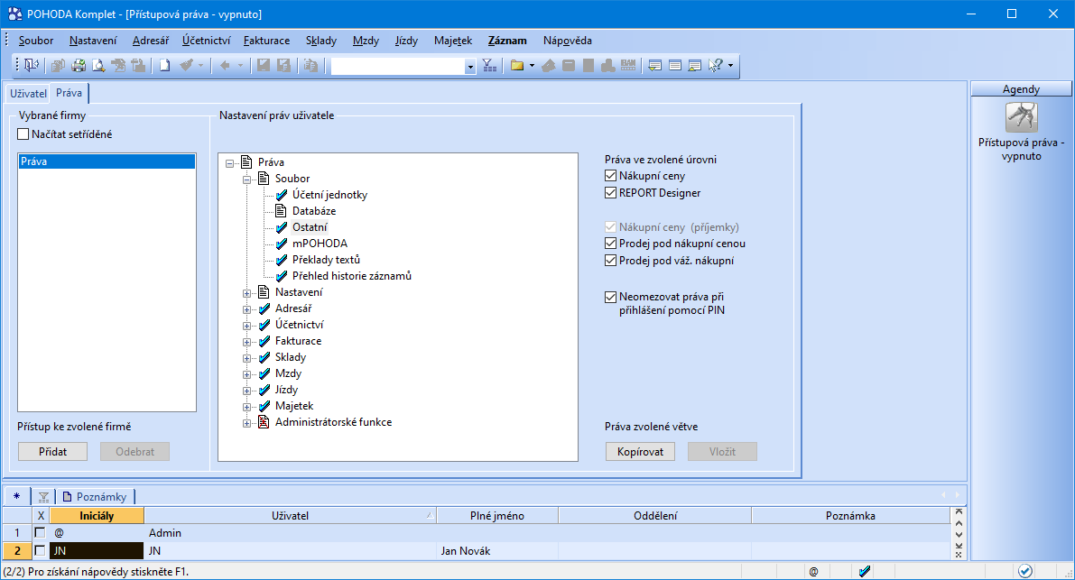Open print preview with magnifier icon

click(98, 65)
